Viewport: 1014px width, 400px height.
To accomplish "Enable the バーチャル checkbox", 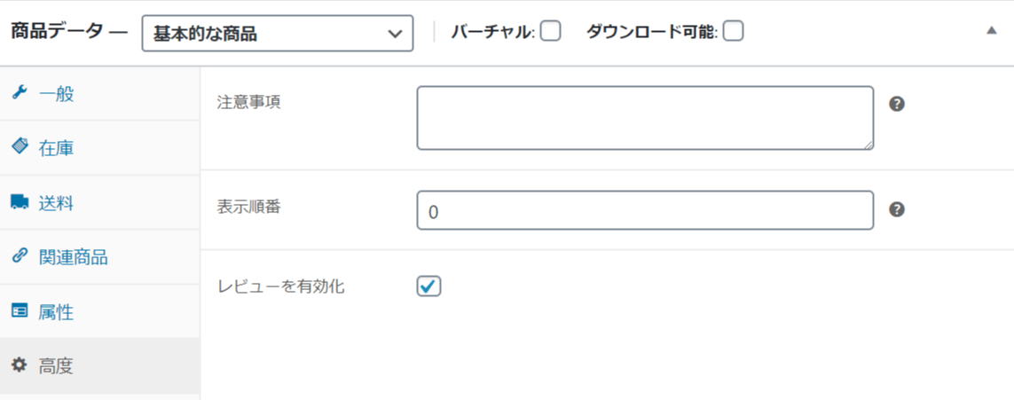I will tap(550, 31).
